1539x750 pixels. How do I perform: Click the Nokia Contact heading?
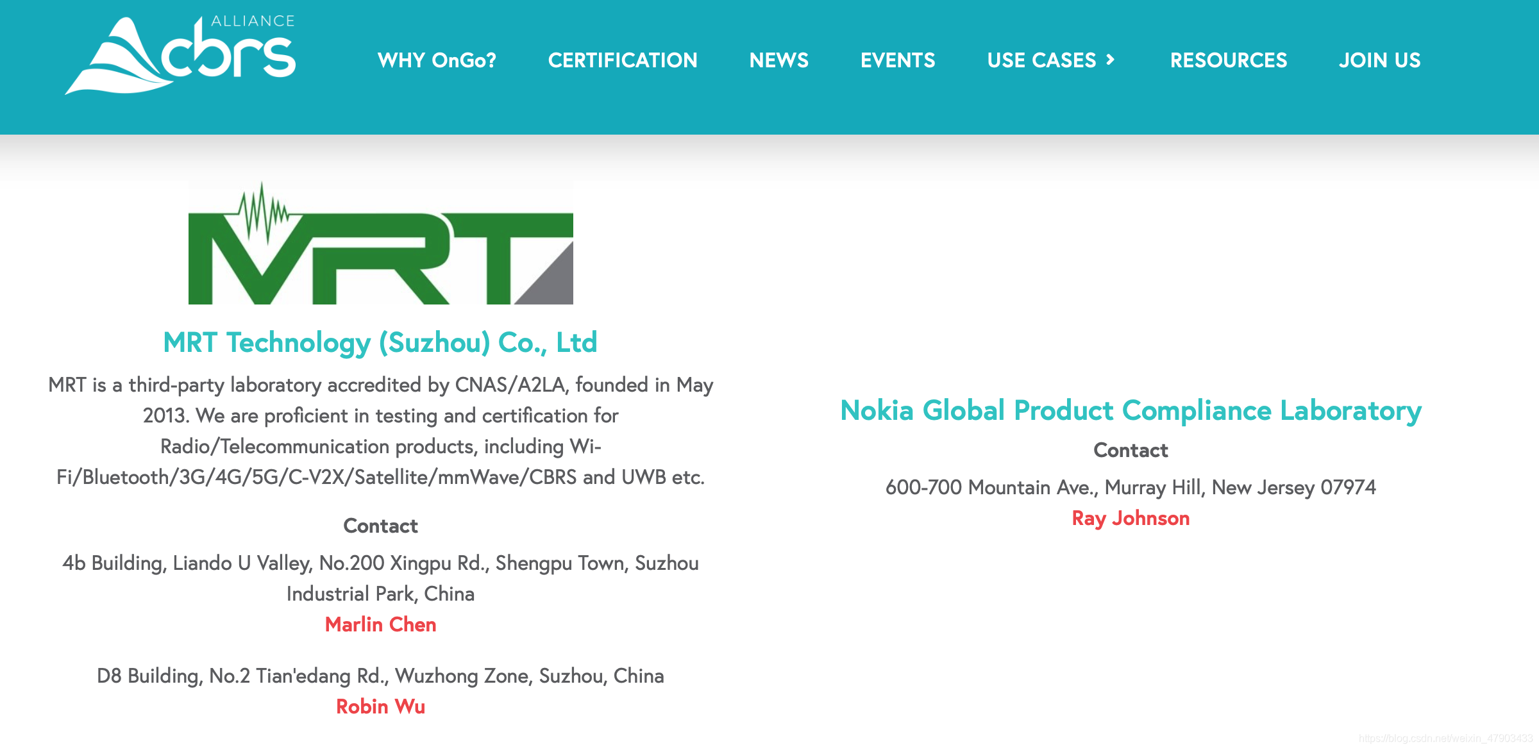pos(1131,450)
